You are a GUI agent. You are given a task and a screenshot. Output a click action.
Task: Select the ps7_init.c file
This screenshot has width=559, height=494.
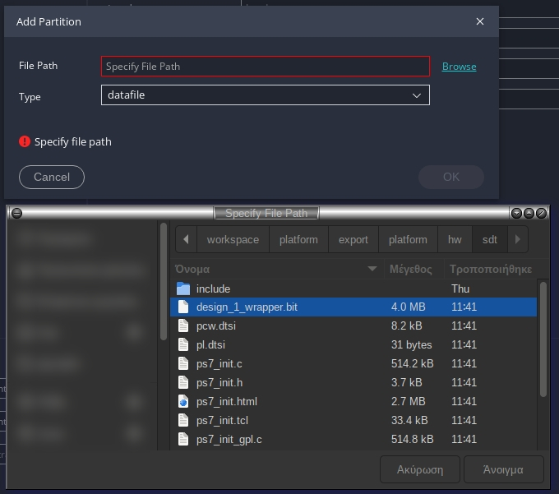point(353,363)
